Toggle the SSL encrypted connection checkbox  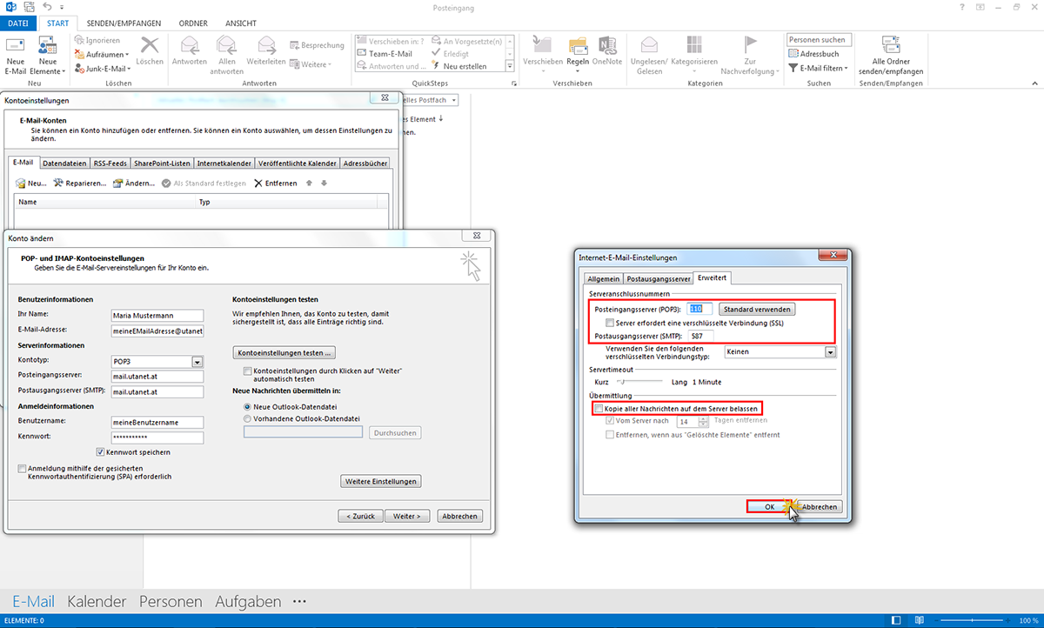(x=610, y=323)
